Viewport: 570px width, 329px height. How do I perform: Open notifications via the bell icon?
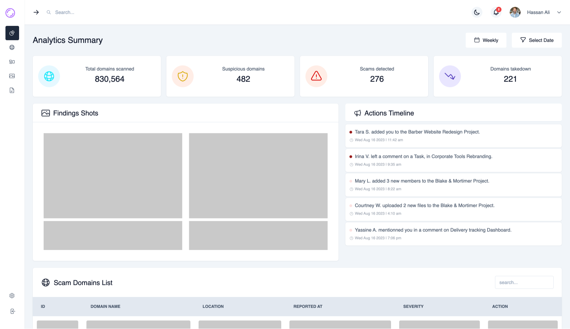click(x=496, y=12)
